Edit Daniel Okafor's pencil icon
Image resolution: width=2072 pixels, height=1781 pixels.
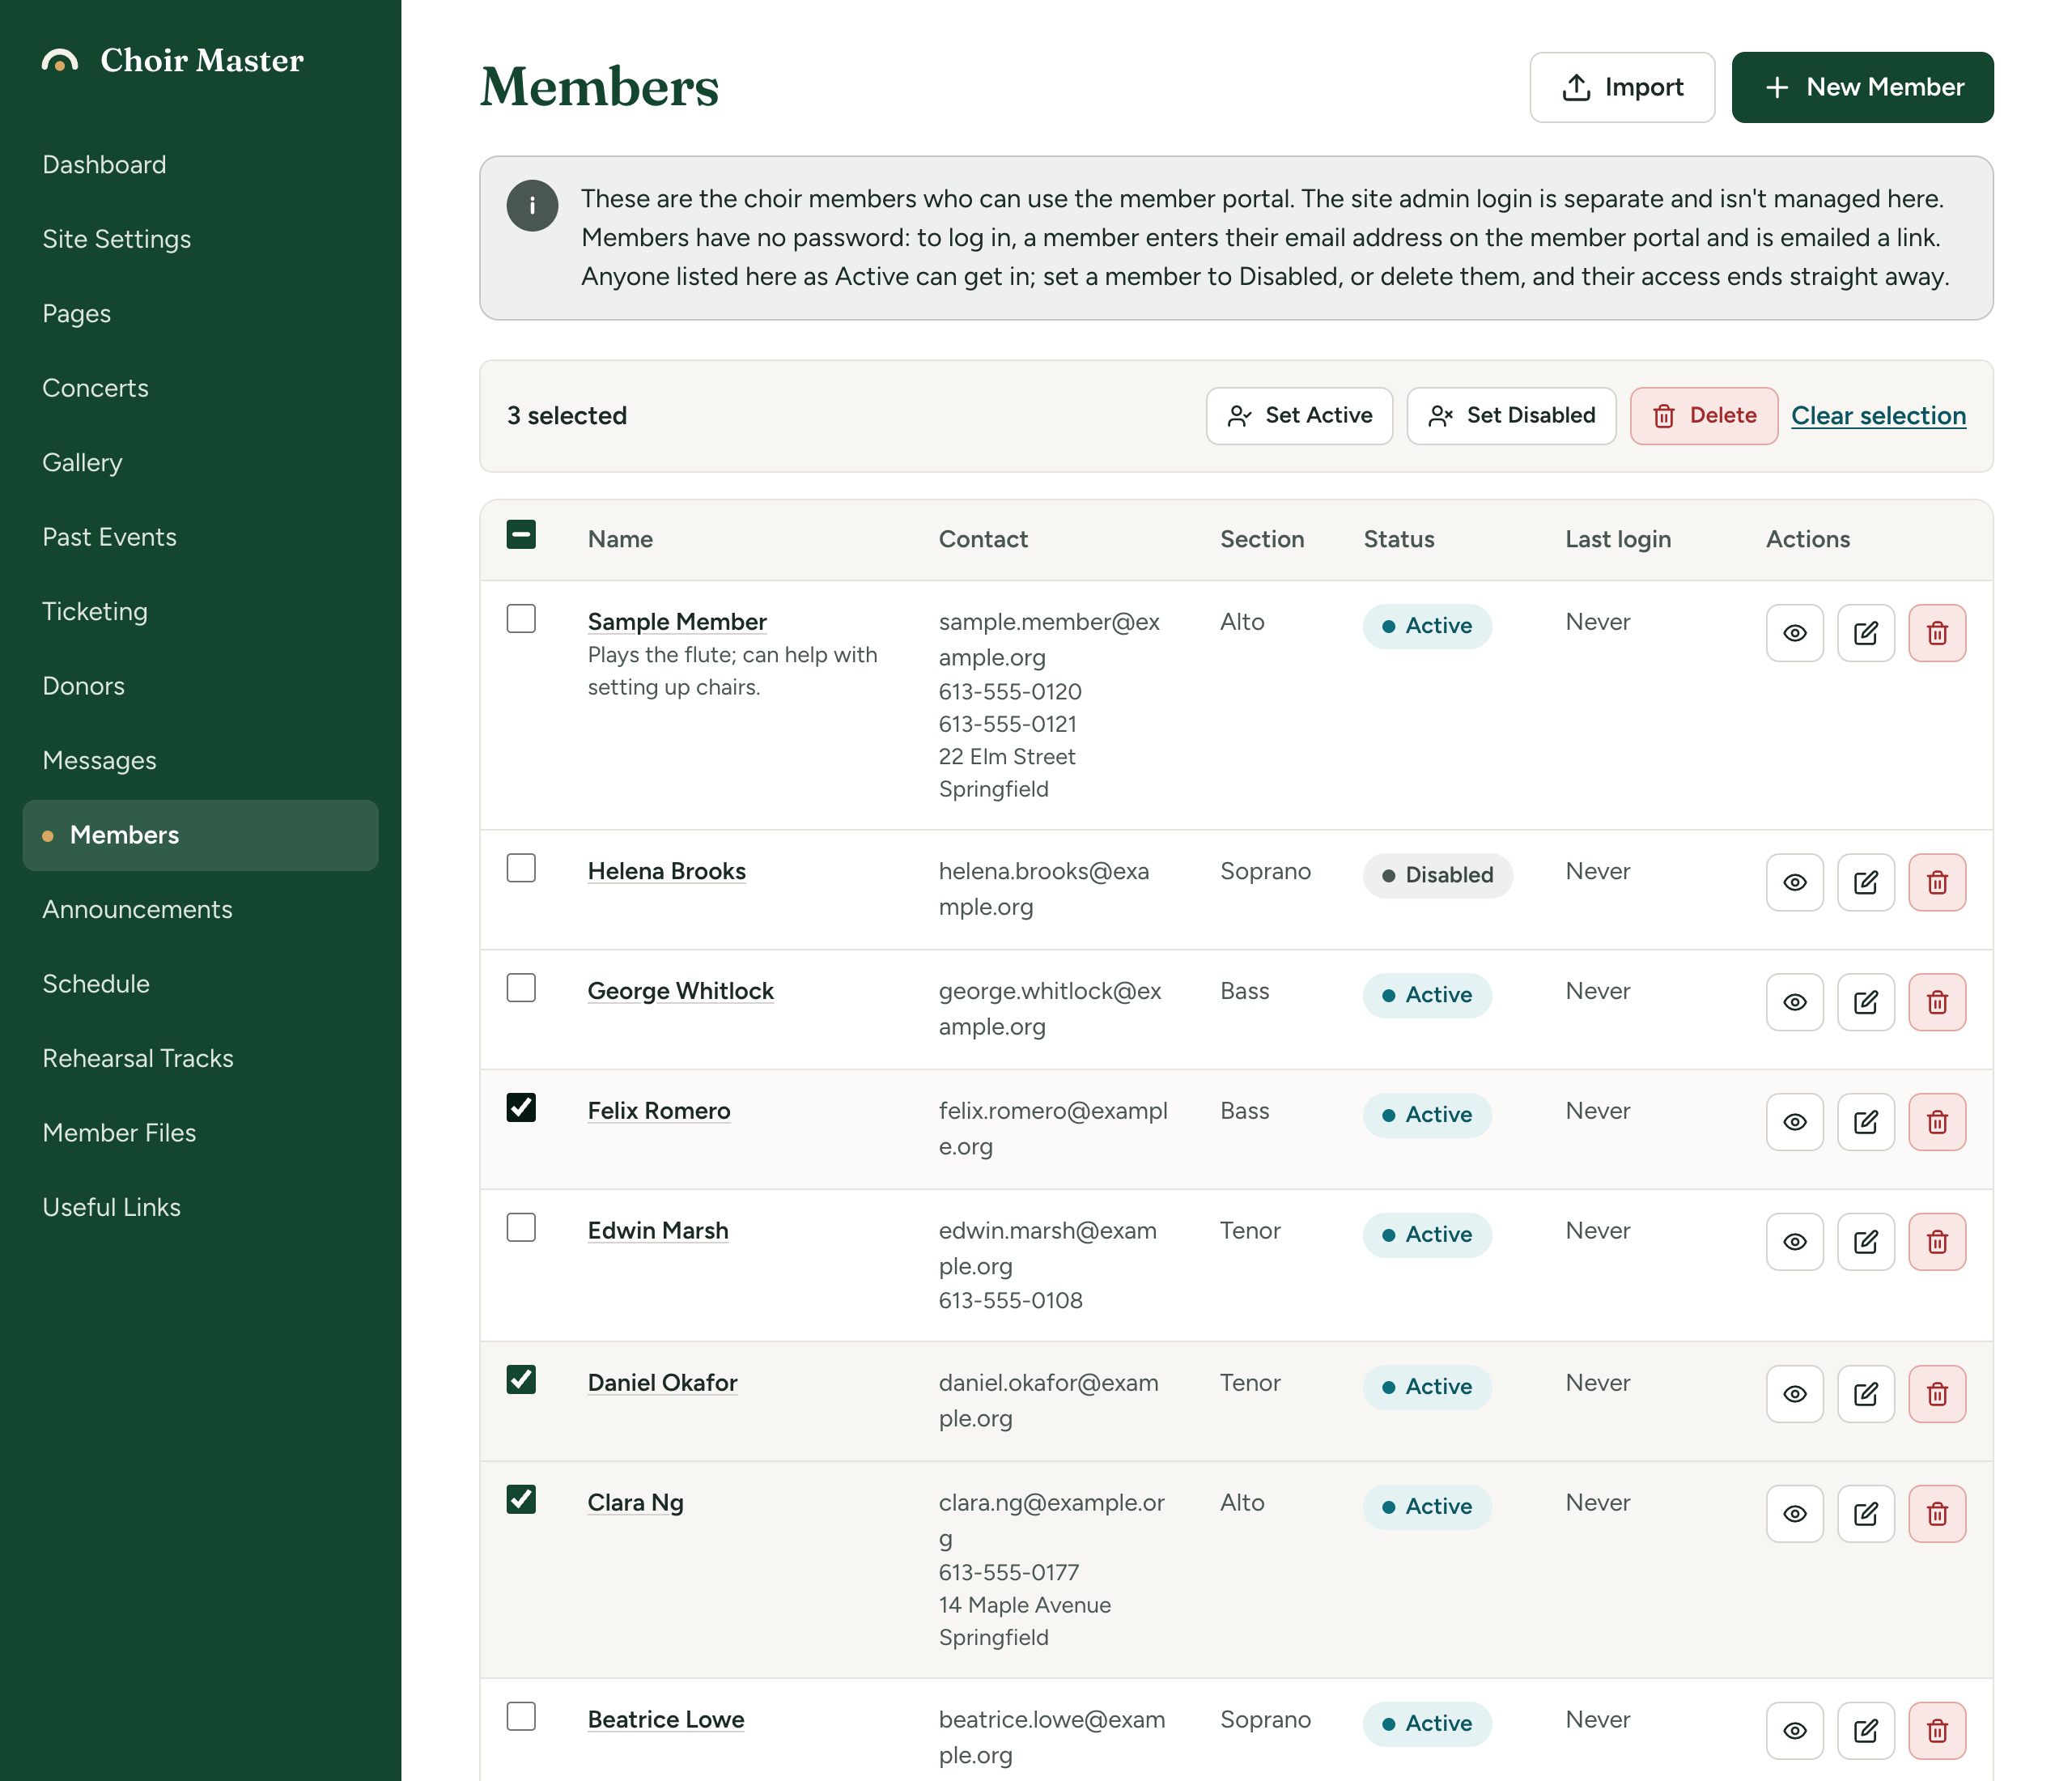tap(1866, 1394)
